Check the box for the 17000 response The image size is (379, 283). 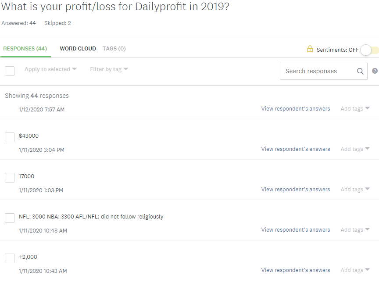[10, 178]
